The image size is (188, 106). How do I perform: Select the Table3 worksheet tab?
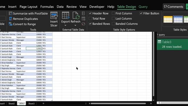[x=21, y=103]
